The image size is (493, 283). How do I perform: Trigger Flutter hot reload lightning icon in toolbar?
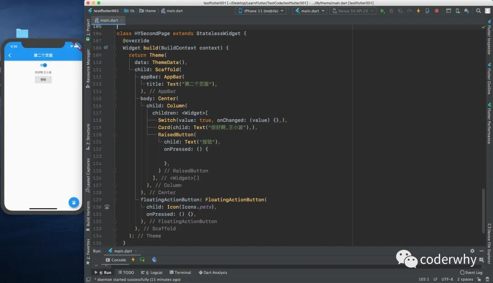(x=419, y=10)
